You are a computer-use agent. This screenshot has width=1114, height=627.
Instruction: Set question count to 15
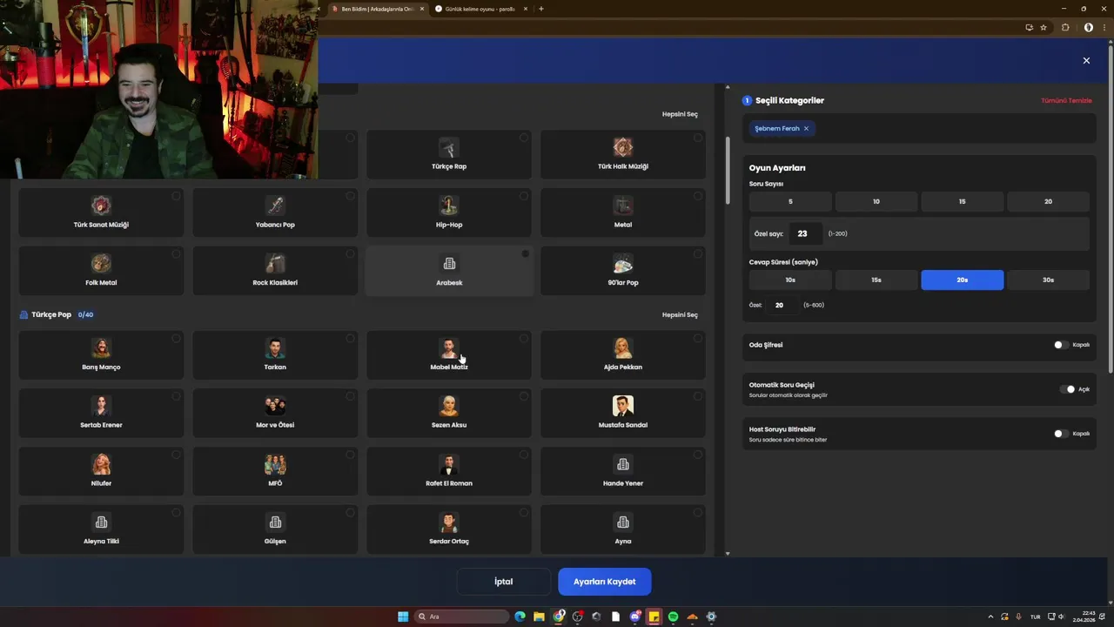(962, 201)
